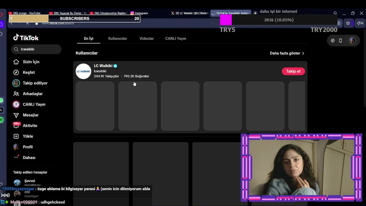Open browser extensions cube icon
The height and width of the screenshot is (206, 366).
[348, 23]
